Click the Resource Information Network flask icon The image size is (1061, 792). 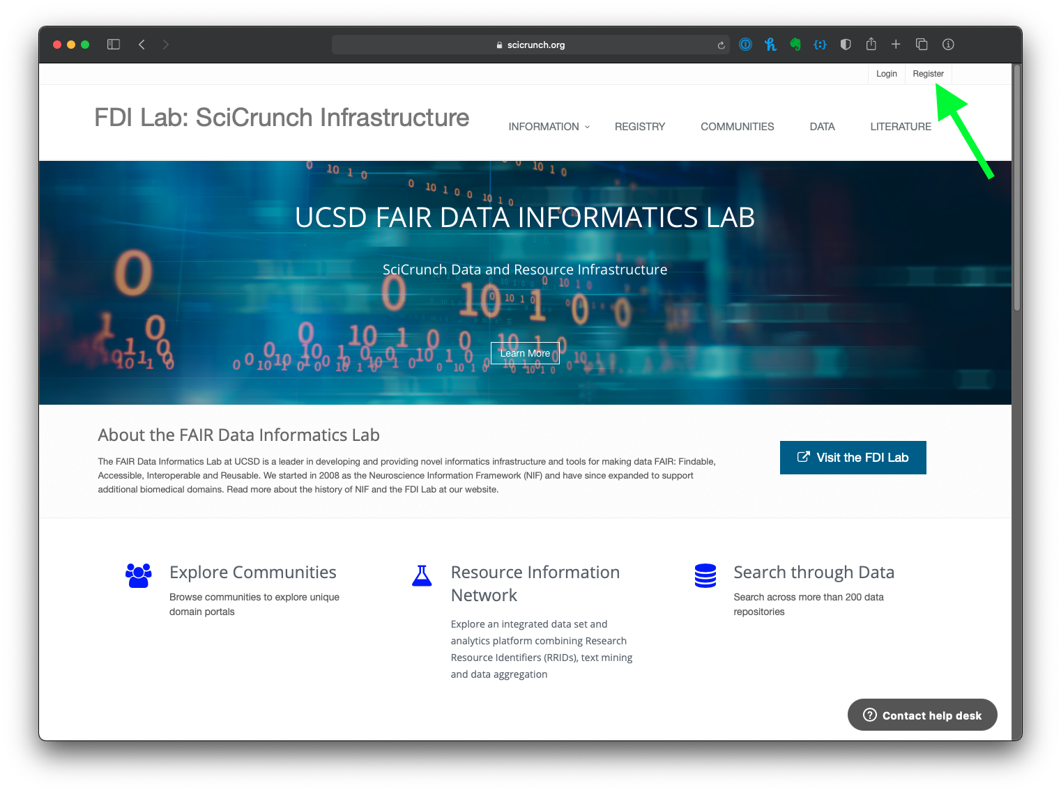[422, 576]
